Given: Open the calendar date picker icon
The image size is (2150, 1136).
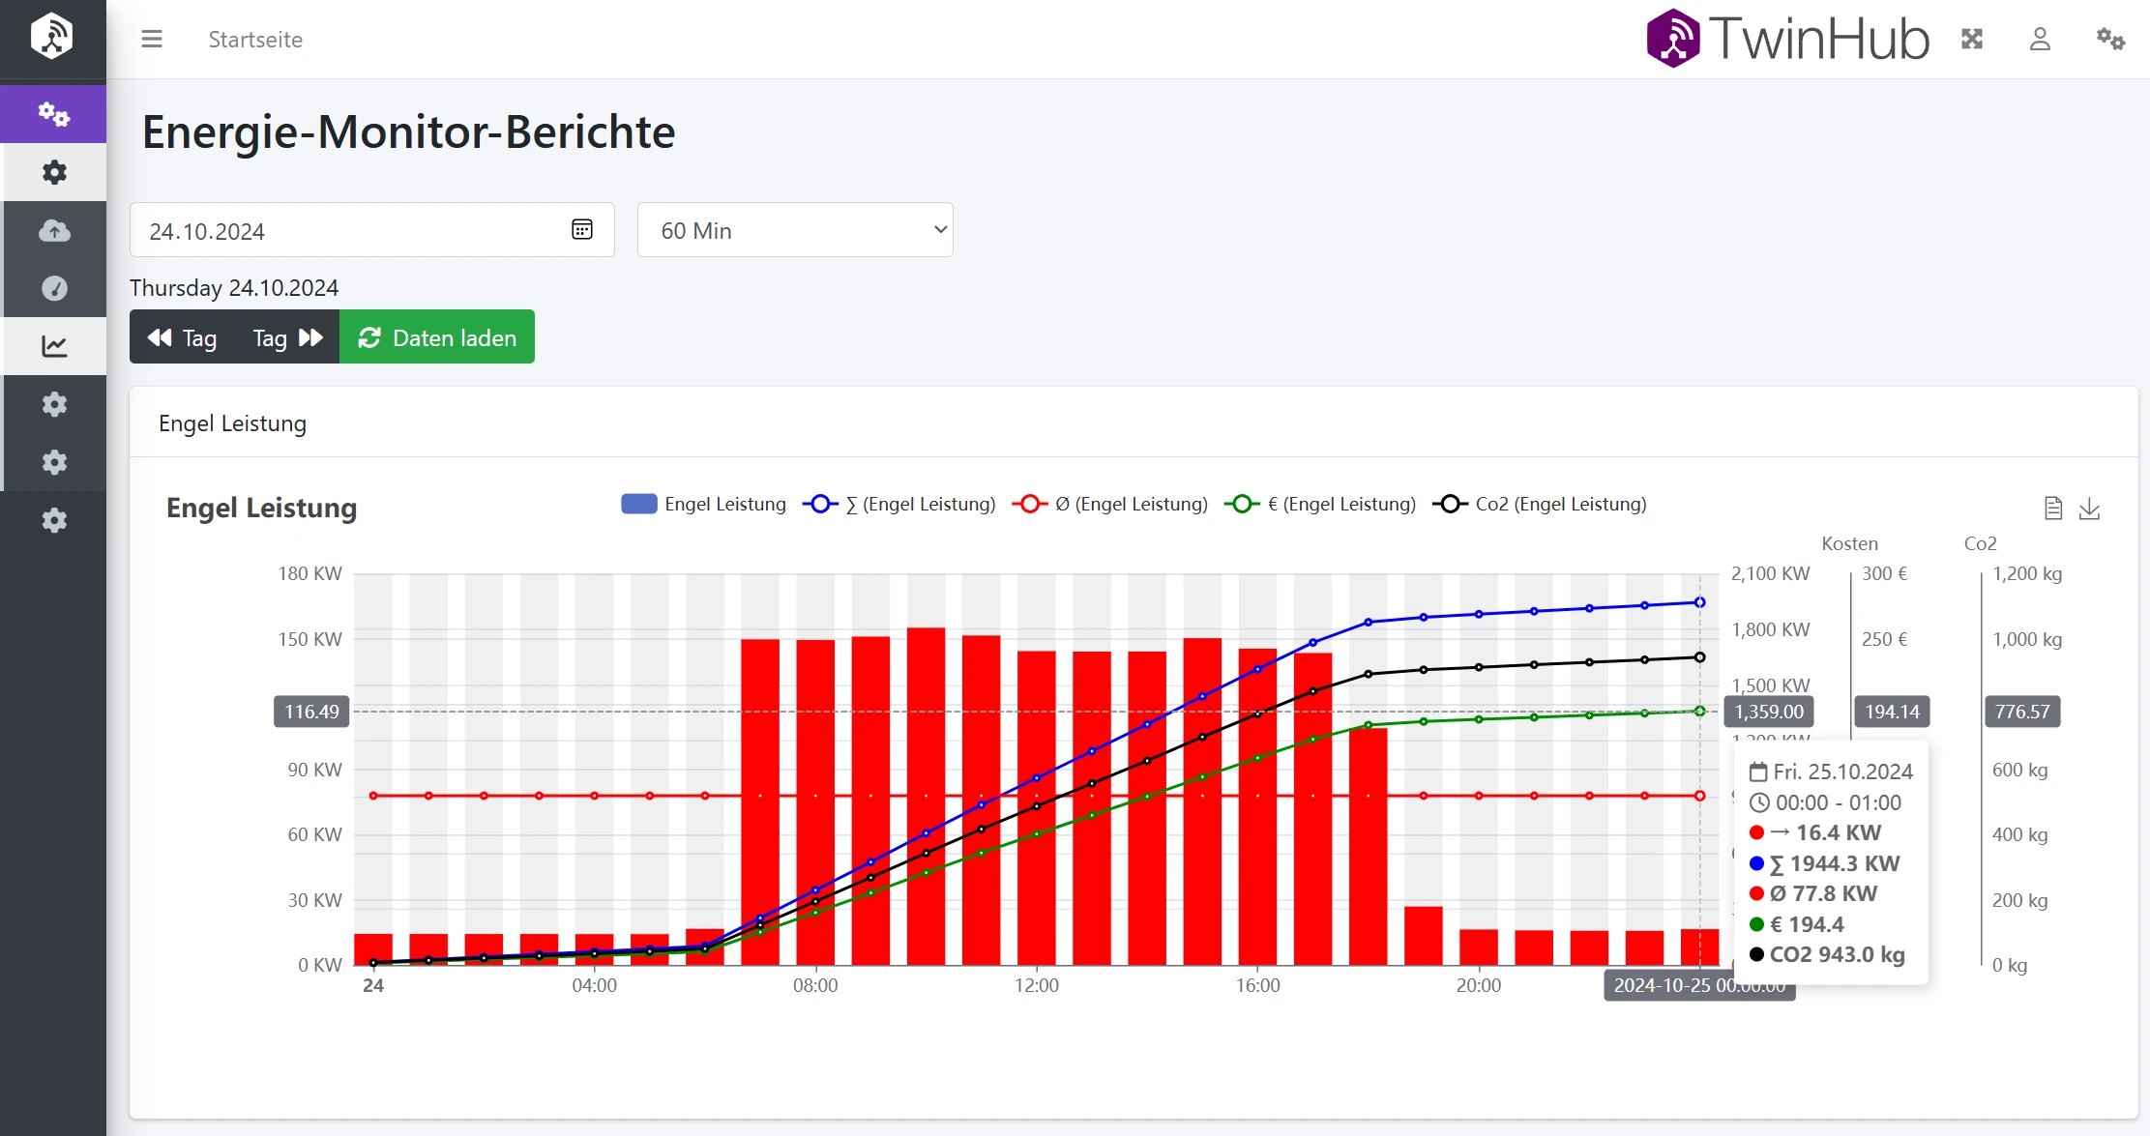Looking at the screenshot, I should point(582,230).
